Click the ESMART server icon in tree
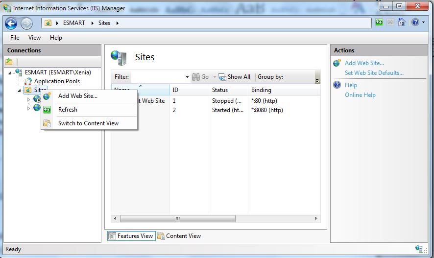The image size is (434, 258). click(x=19, y=72)
